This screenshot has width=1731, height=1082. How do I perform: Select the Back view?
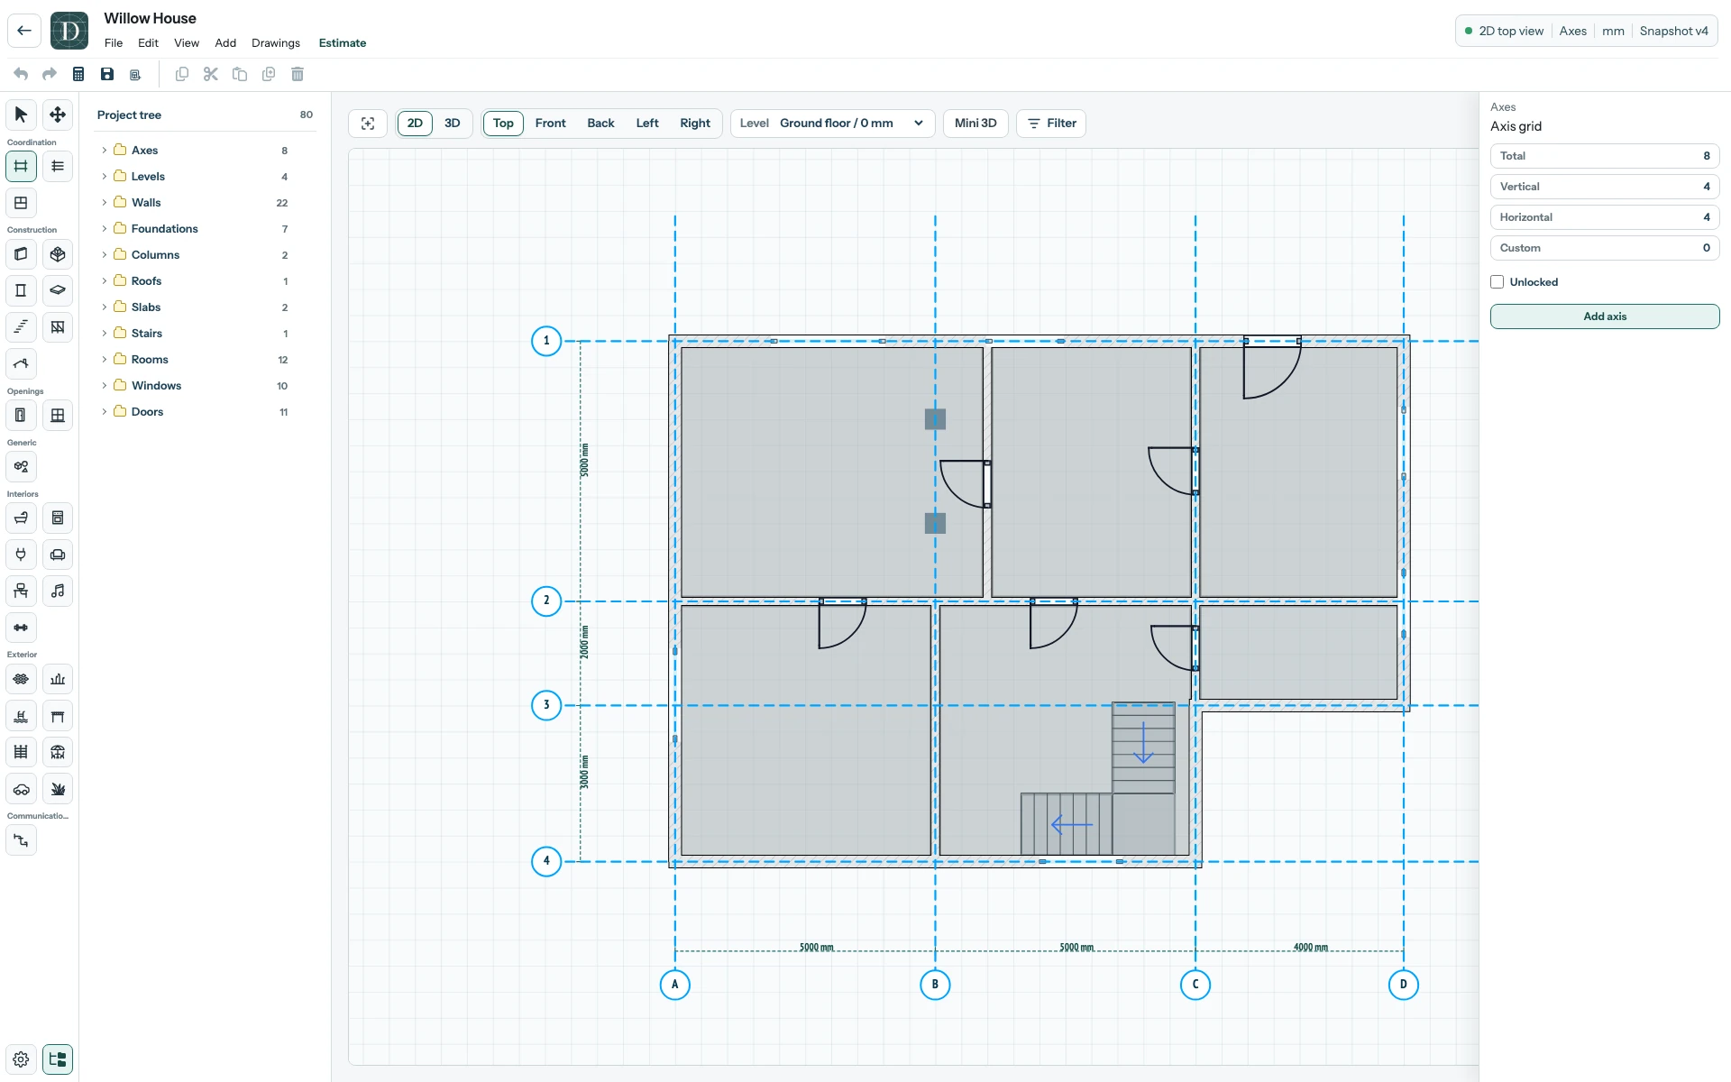(x=600, y=124)
